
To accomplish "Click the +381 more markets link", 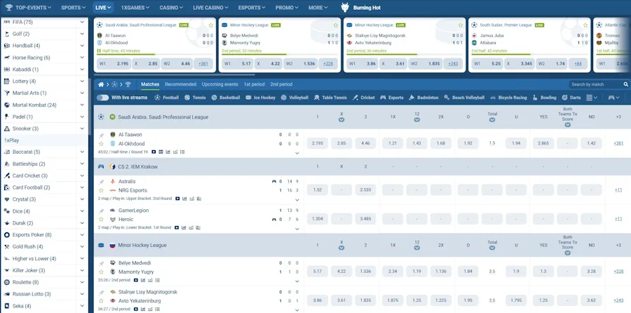I will (x=618, y=143).
